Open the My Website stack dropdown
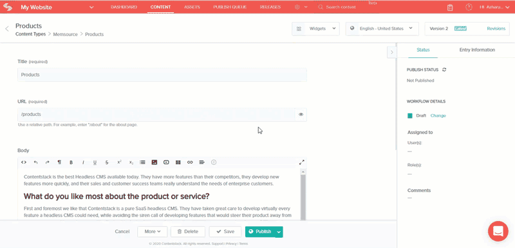 click(91, 7)
